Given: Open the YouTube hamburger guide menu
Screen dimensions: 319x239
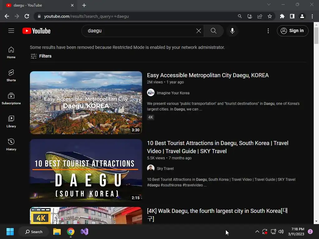Looking at the screenshot, I should [11, 31].
